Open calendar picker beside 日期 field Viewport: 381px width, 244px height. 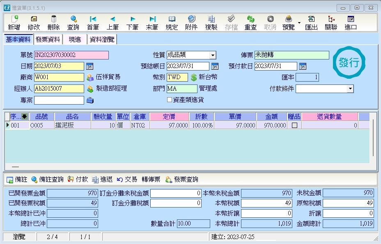[x=90, y=66]
